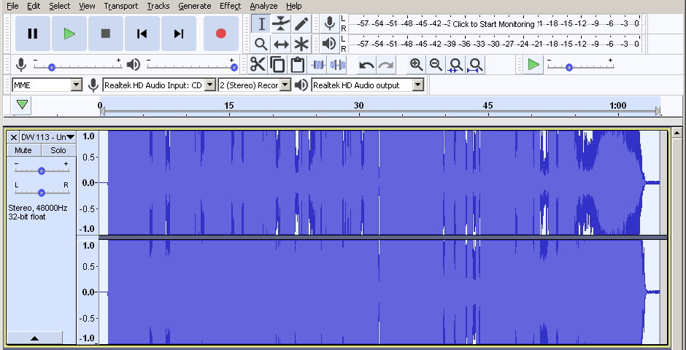Click the 'Stereo, 48000Hz' track info text

(x=38, y=208)
